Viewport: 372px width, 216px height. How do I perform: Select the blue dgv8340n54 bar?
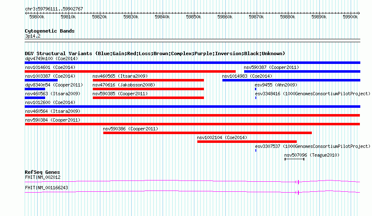[x=35, y=89]
